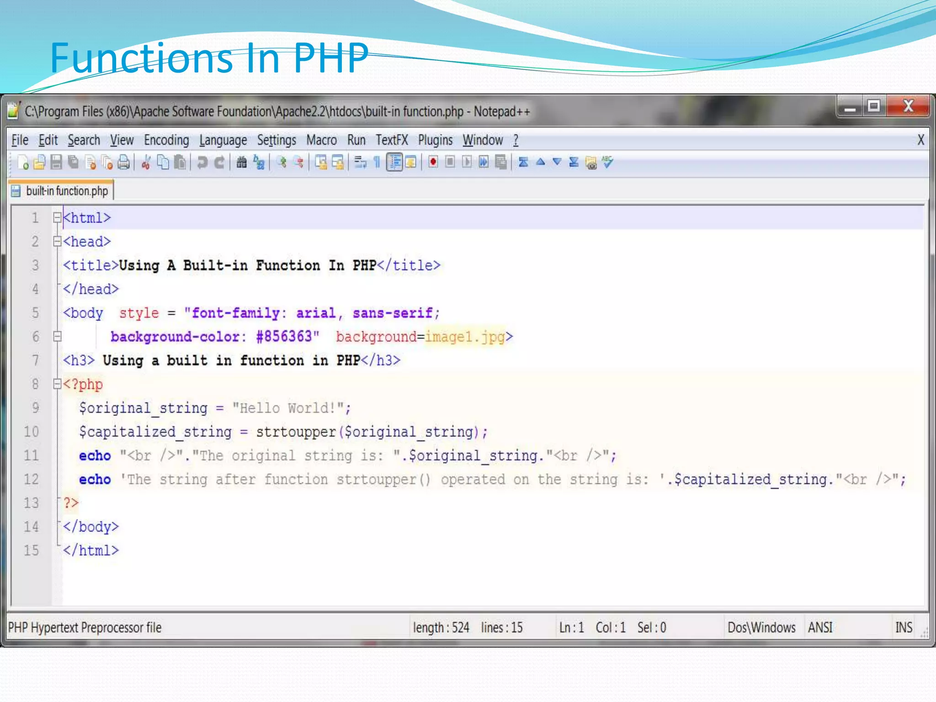
Task: Redo edit with Redo arrow
Action: pyautogui.click(x=219, y=162)
